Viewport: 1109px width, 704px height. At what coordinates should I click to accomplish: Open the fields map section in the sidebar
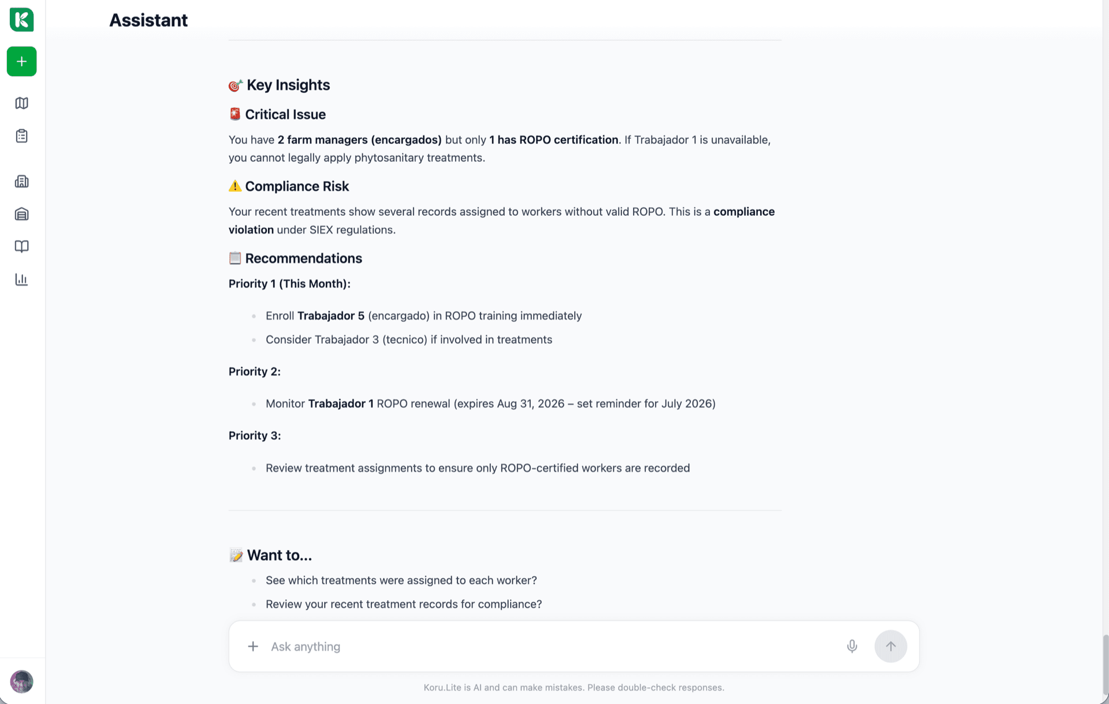point(21,103)
